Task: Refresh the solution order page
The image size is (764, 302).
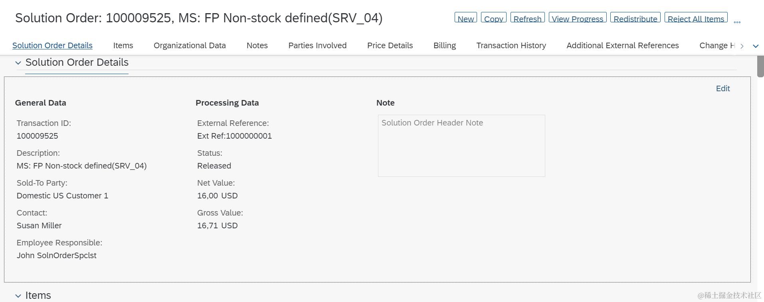Action: 527,18
